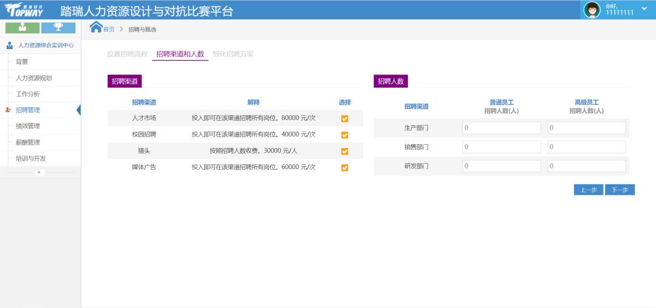The height and width of the screenshot is (308, 656).
Task: Click the TOPWAY logo
Action: click(x=24, y=10)
